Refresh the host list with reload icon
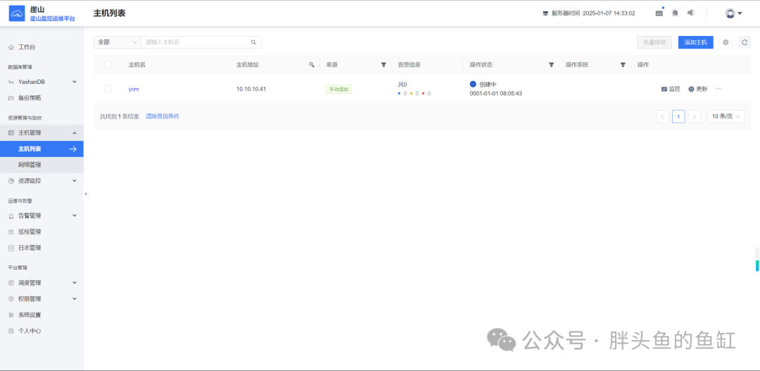The width and height of the screenshot is (760, 371). tap(745, 42)
